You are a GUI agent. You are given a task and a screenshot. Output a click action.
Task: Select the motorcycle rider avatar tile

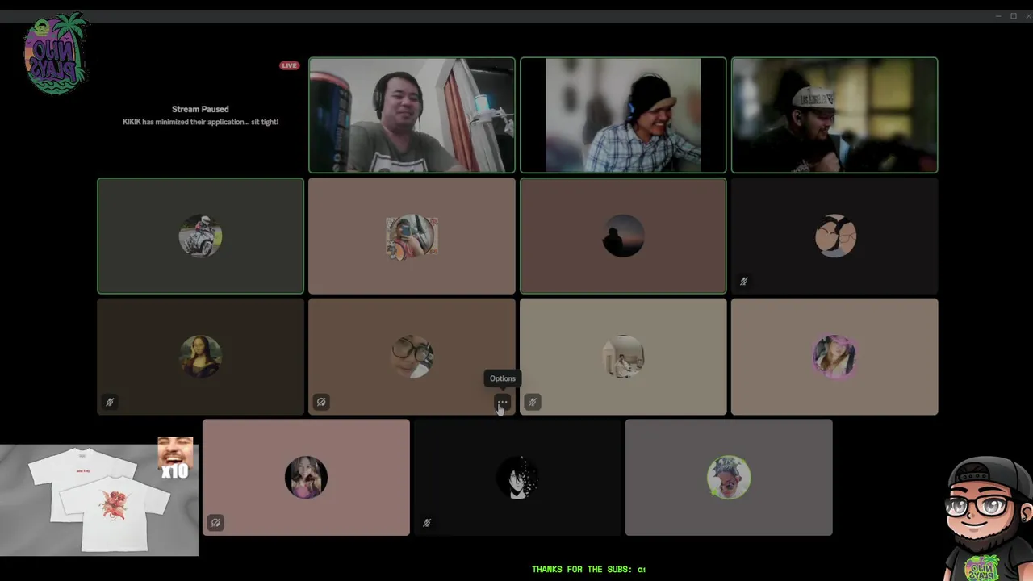point(200,236)
